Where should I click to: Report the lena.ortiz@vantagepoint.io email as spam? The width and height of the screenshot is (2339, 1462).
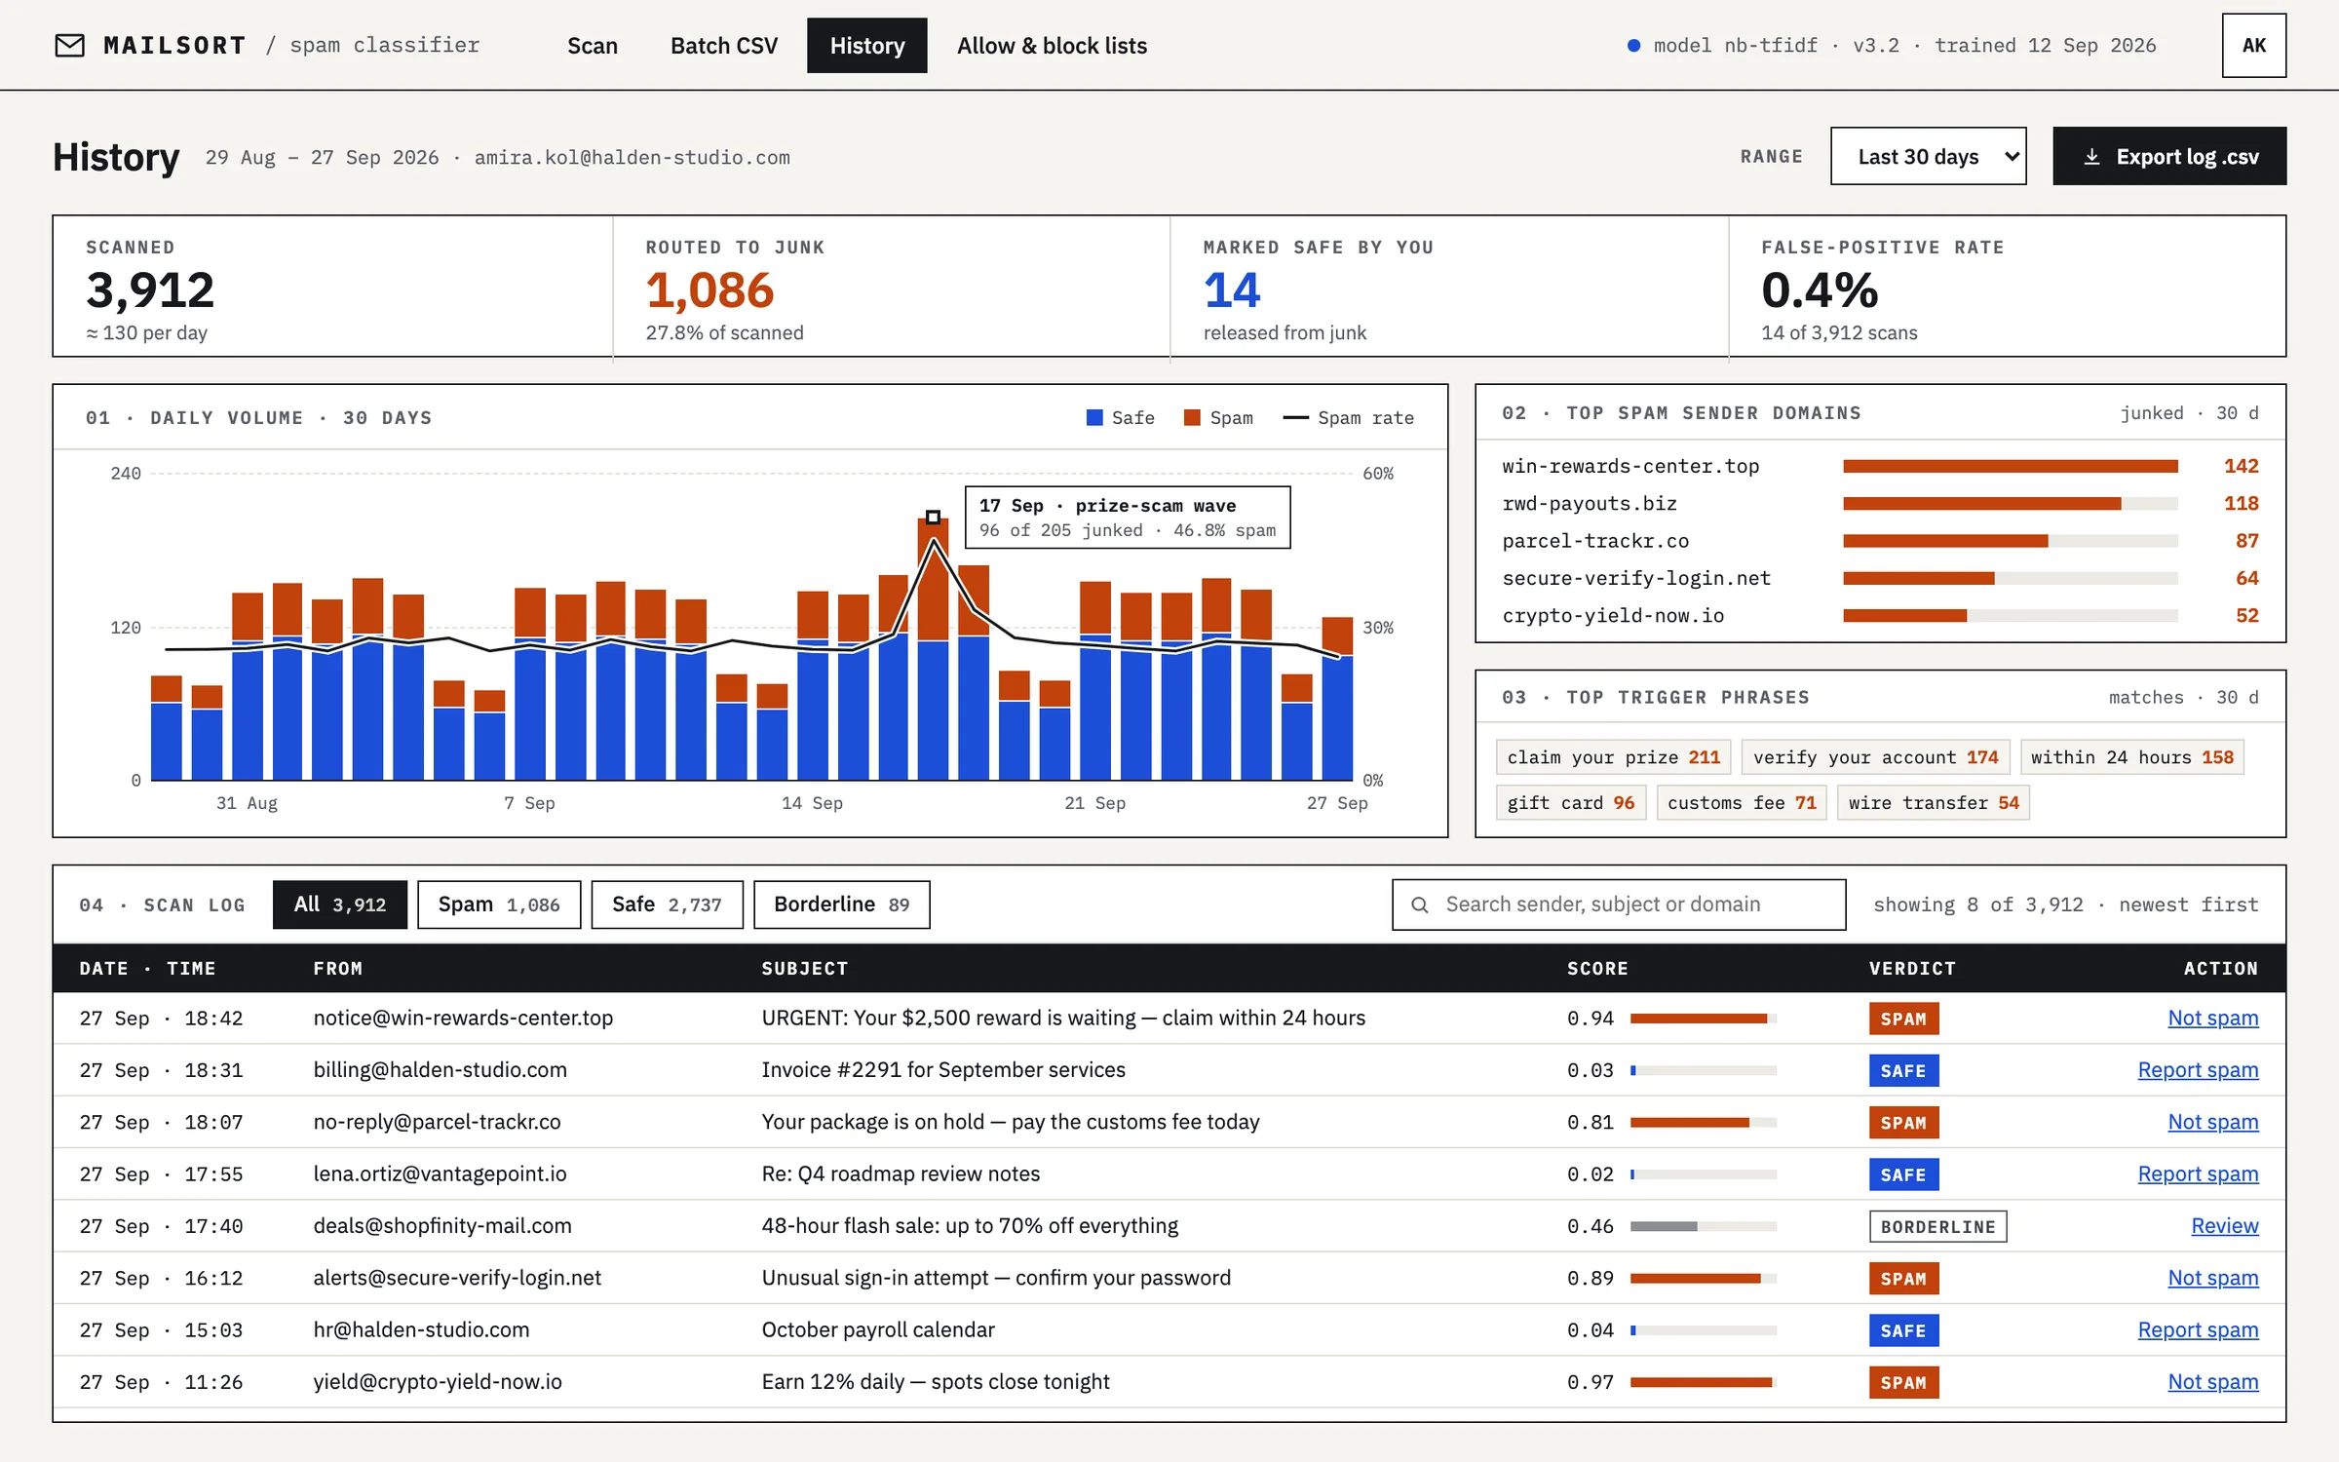click(2198, 1173)
